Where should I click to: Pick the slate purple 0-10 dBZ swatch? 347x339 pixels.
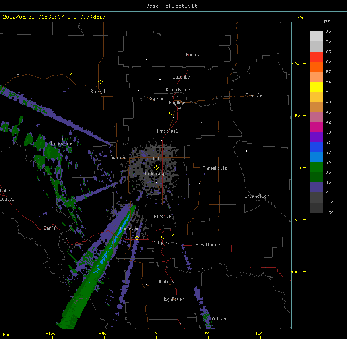316,188
